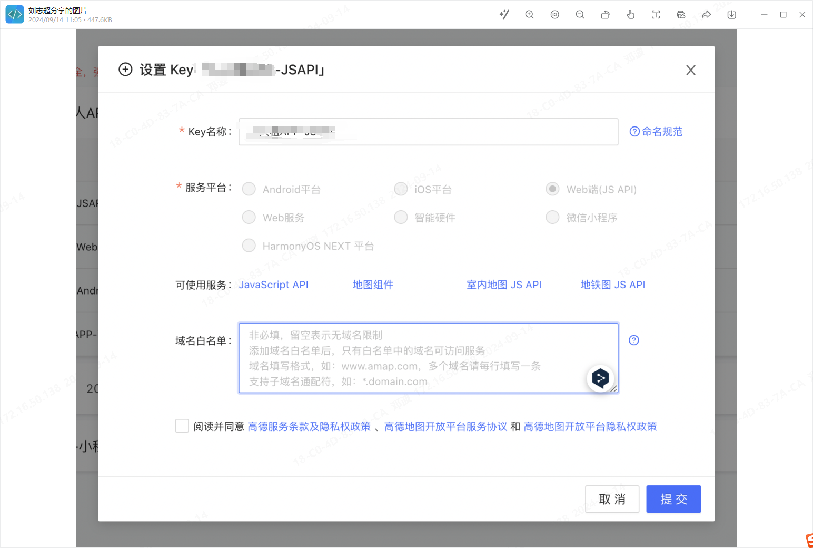Viewport: 813px width, 548px height.
Task: Minimize the image viewer window
Action: [765, 15]
